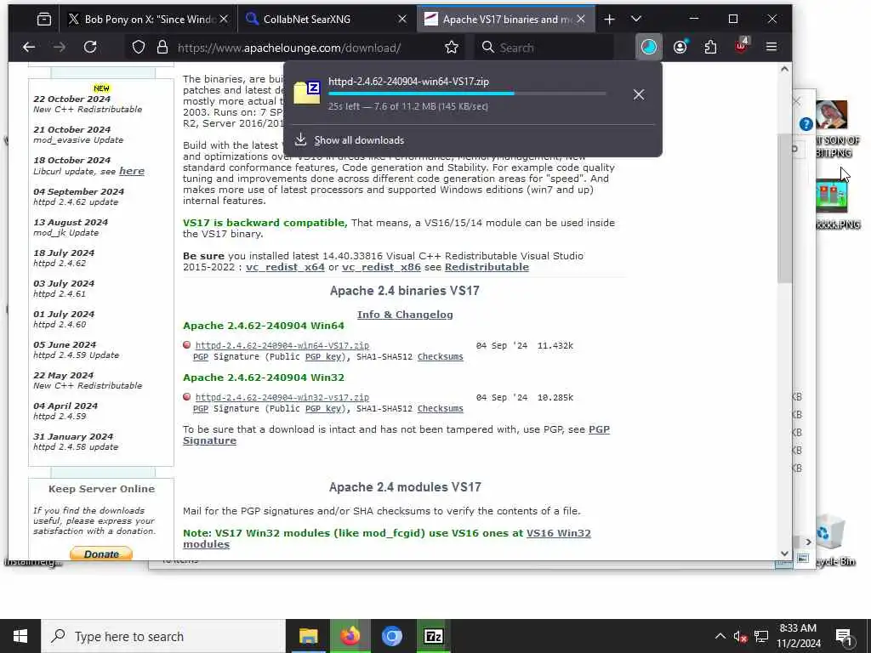Screen dimensions: 871x653
Task: Toggle the downloads panel button
Action: 649,48
